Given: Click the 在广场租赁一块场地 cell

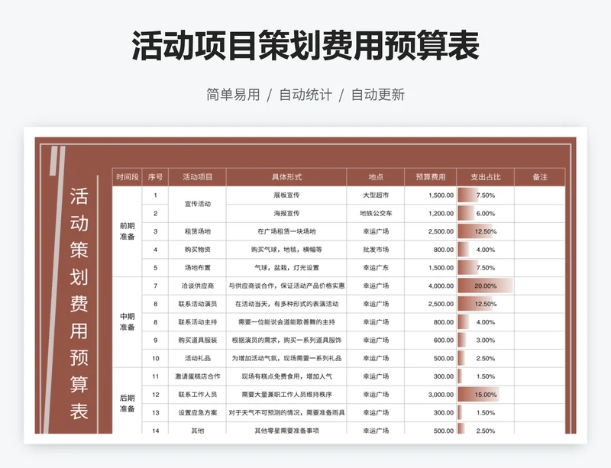Looking at the screenshot, I should [x=286, y=231].
